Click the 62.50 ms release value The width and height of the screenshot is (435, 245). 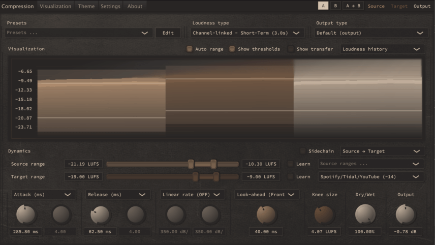point(100,231)
